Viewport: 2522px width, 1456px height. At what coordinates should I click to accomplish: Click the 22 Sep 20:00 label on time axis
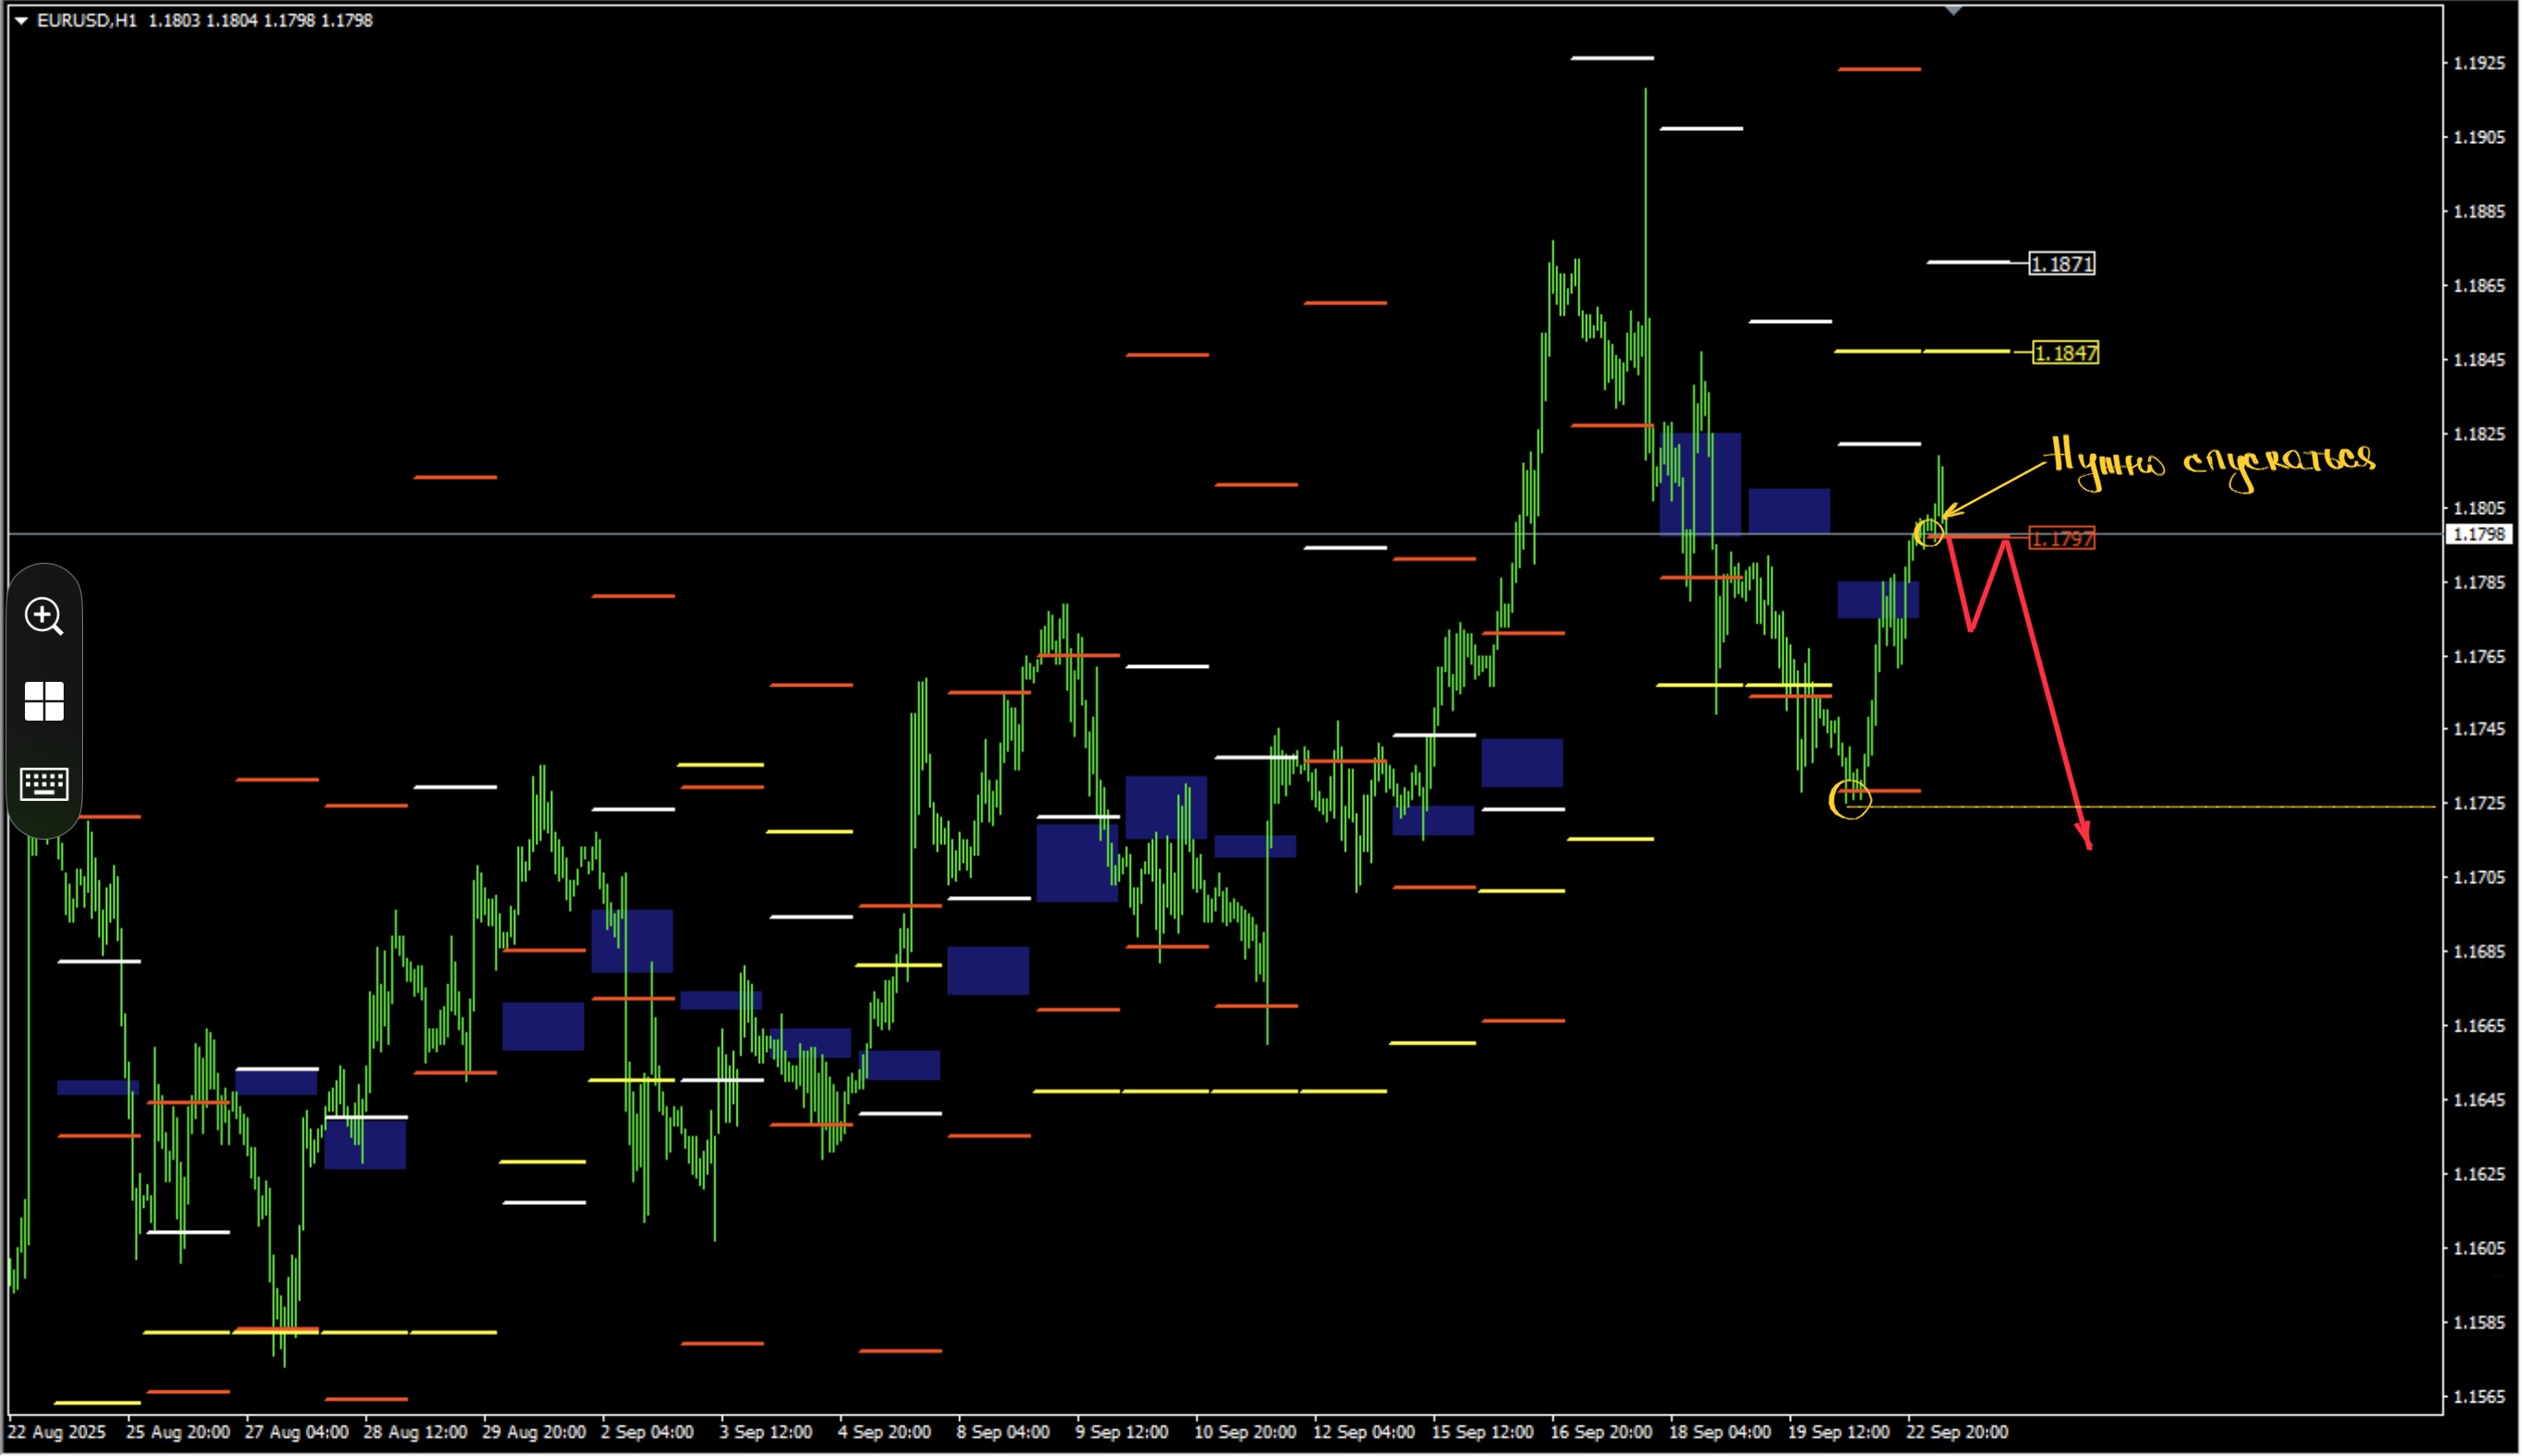1956,1432
